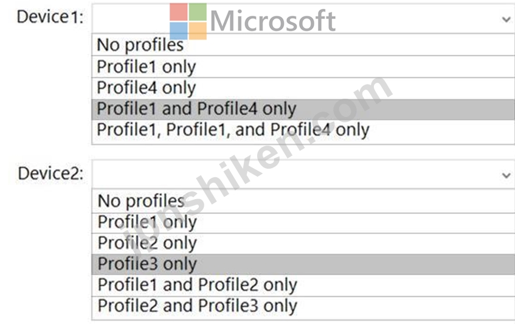Image resolution: width=515 pixels, height=324 pixels.
Task: Expand the Device1 dropdown chevron
Action: [x=506, y=19]
